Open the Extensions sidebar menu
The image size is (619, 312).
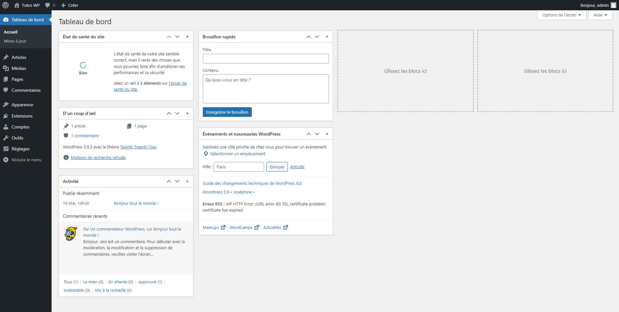[x=22, y=116]
